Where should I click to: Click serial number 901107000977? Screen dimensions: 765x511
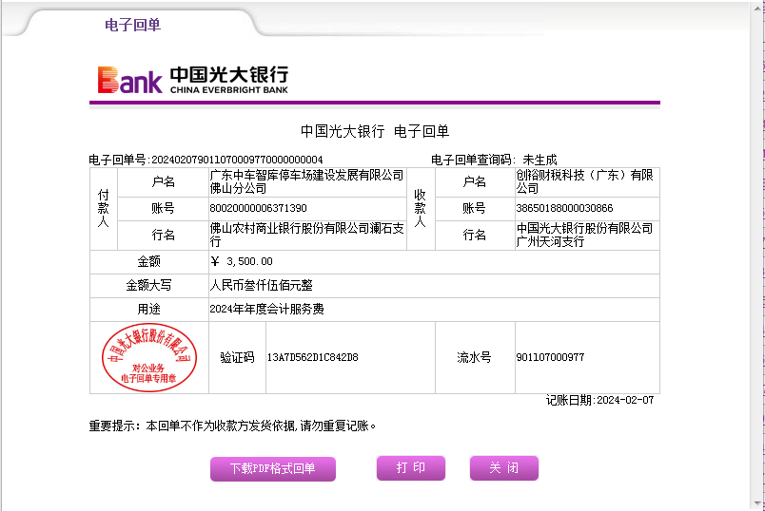[x=550, y=357]
